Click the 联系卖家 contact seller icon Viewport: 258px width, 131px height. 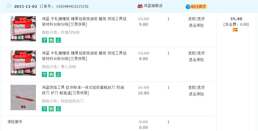click(196, 7)
